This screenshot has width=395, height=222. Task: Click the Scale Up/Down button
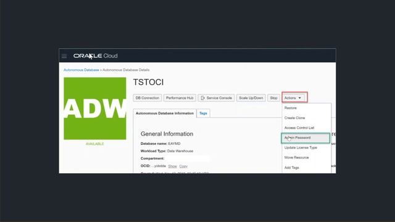[x=251, y=98]
